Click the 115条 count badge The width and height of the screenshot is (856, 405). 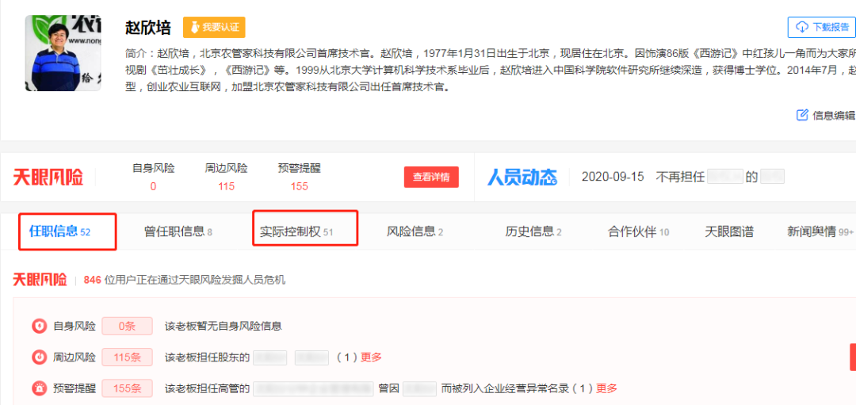tap(127, 357)
